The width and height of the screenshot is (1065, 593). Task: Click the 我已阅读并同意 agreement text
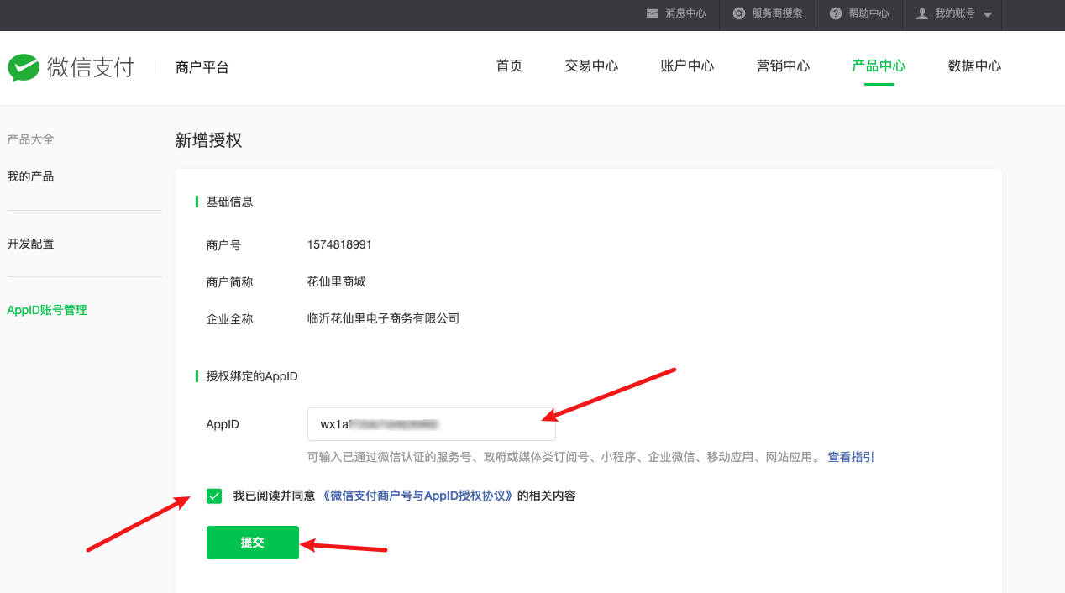275,496
